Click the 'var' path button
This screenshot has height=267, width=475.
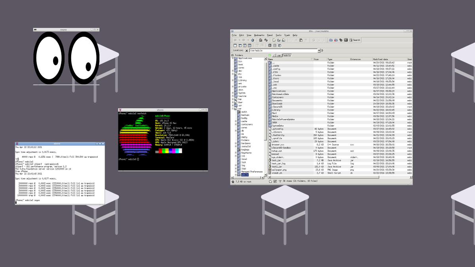279,55
